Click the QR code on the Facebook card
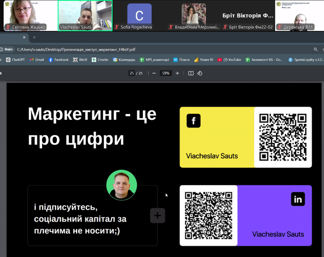The image size is (324, 257). tap(283, 137)
